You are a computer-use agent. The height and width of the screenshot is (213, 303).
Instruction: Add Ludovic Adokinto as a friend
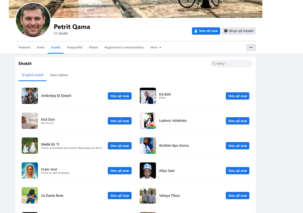click(x=237, y=121)
